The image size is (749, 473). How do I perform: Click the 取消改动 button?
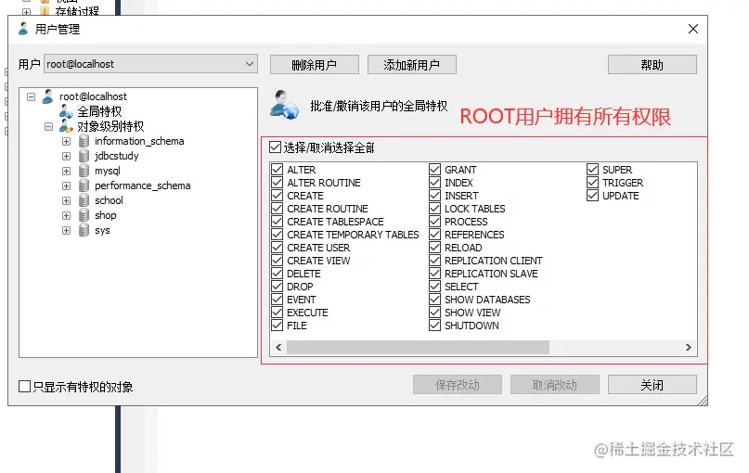[x=555, y=385]
